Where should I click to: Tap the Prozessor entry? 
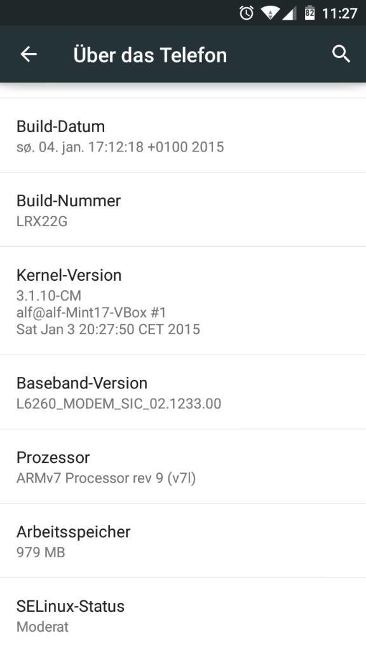183,467
